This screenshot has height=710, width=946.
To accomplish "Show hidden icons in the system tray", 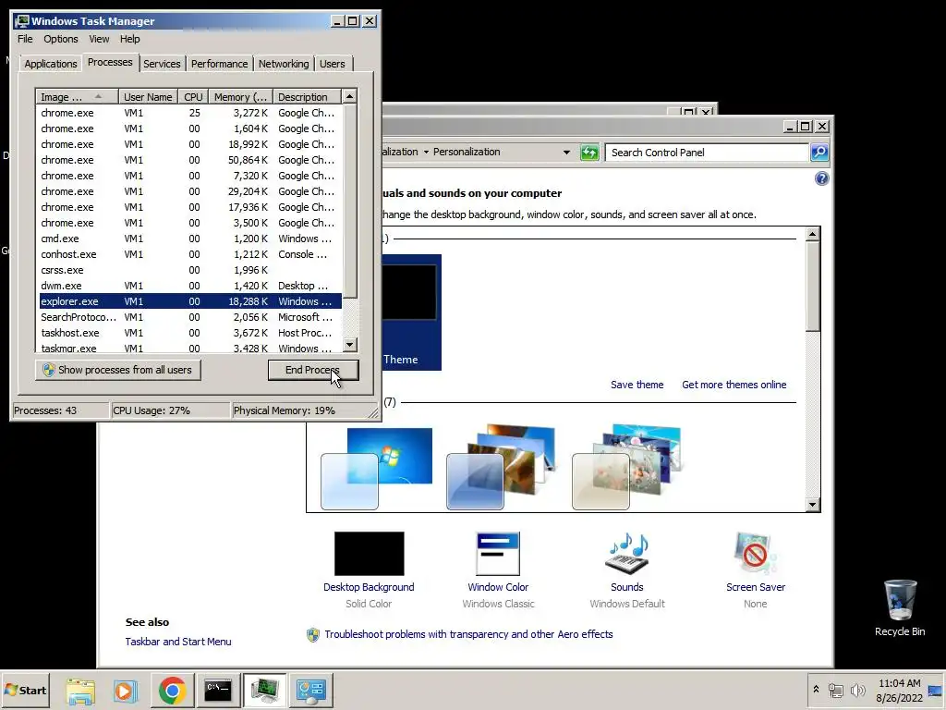I will tap(816, 690).
